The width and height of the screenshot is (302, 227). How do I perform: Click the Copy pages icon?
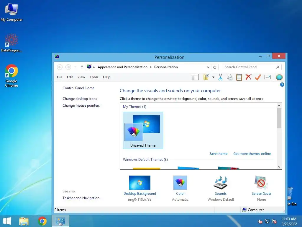(x=229, y=77)
